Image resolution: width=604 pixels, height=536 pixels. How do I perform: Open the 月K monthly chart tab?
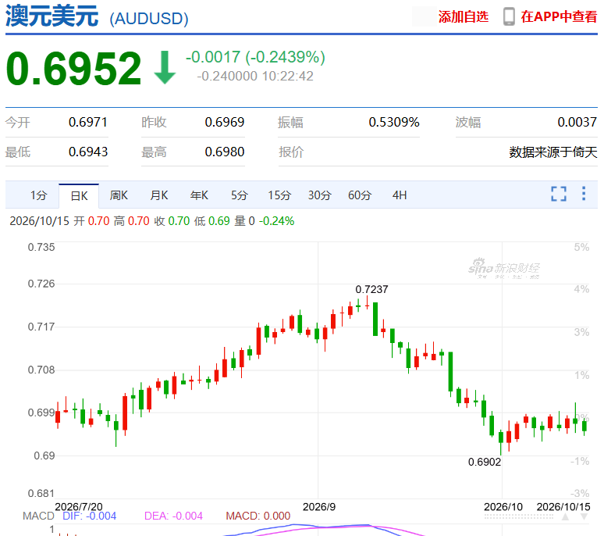(159, 195)
